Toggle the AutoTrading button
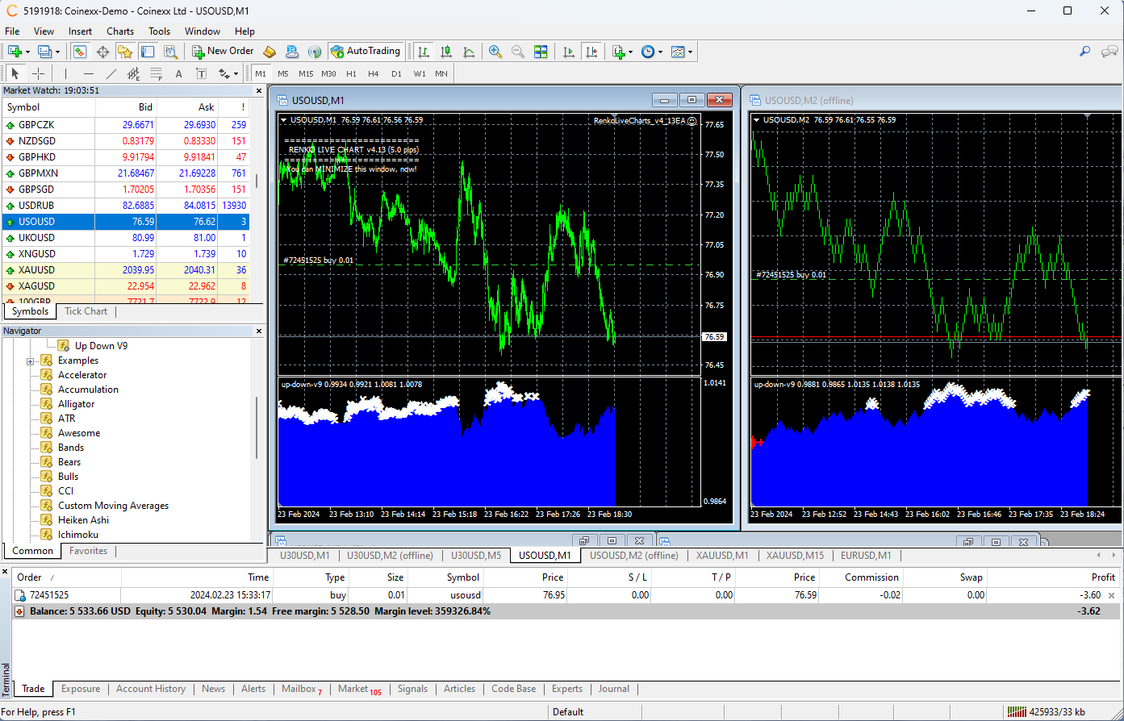The height and width of the screenshot is (721, 1124). 366,52
